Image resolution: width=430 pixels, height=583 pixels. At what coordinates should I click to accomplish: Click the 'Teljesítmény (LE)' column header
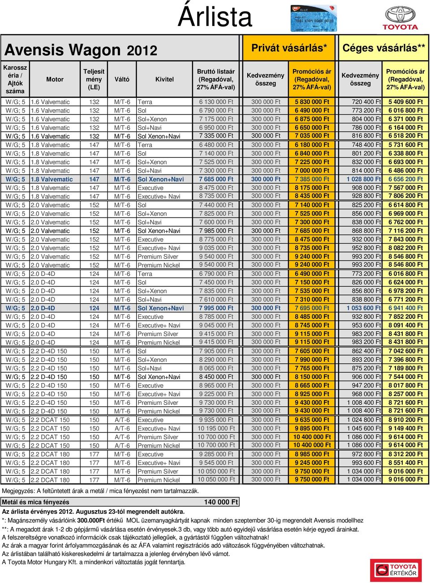[94, 79]
